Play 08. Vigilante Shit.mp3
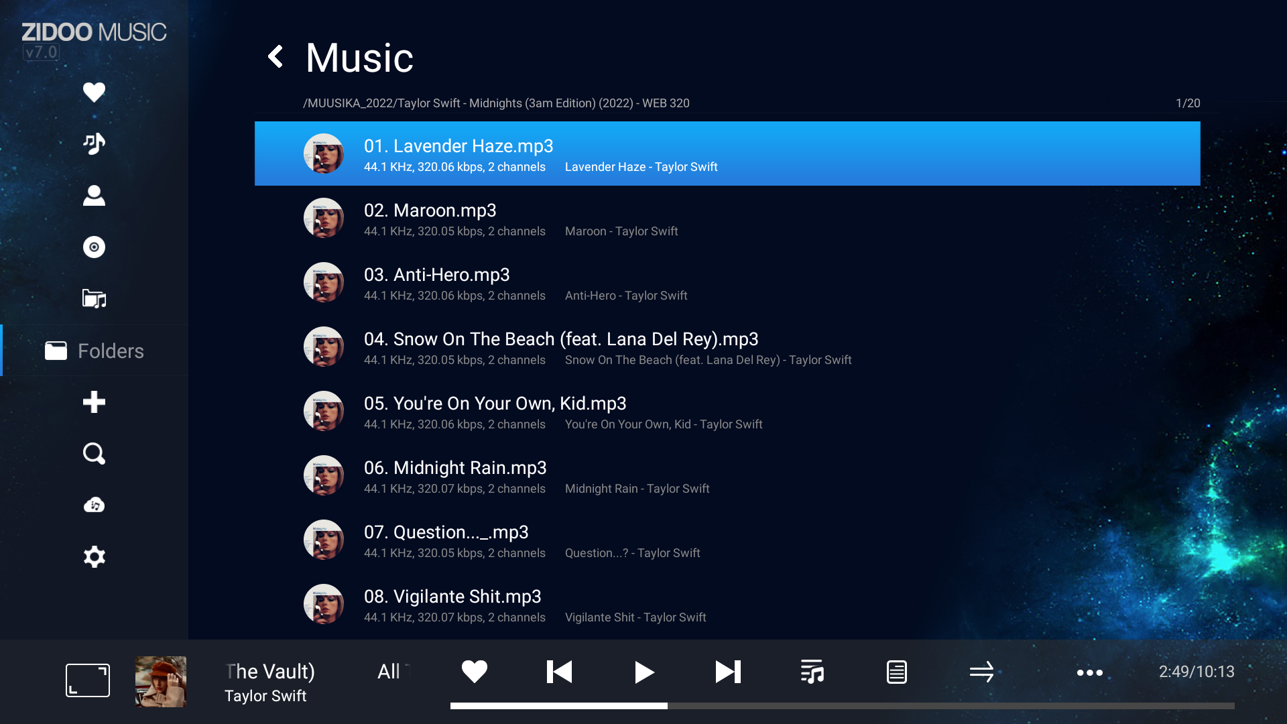 pos(727,604)
